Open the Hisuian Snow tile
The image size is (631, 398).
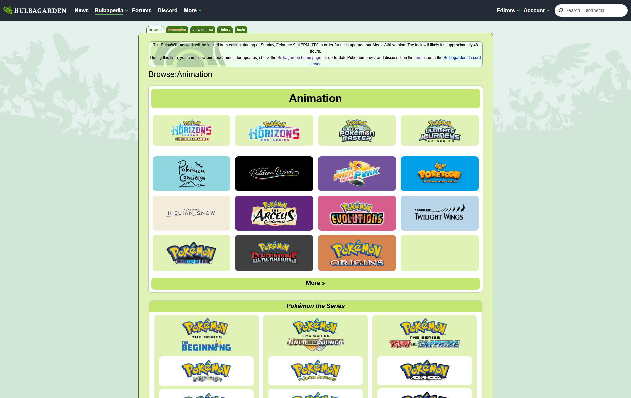191,213
